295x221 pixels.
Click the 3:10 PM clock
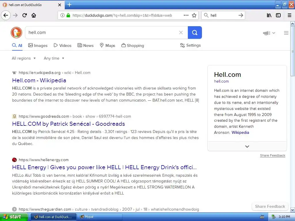(284, 217)
